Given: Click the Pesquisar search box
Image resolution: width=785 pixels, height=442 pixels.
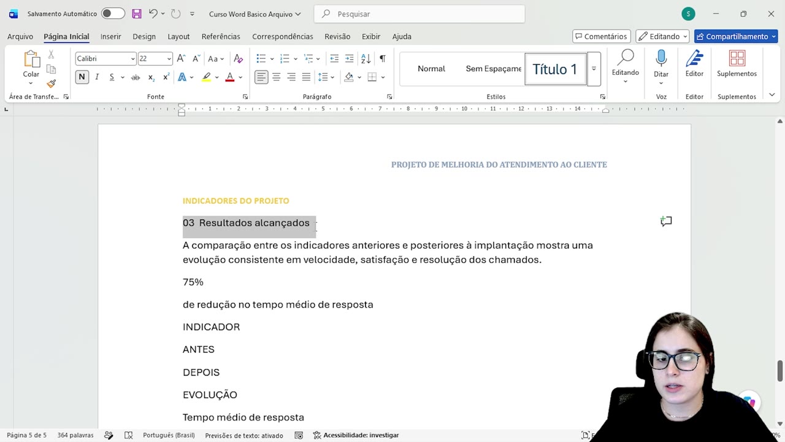Looking at the screenshot, I should pyautogui.click(x=419, y=14).
